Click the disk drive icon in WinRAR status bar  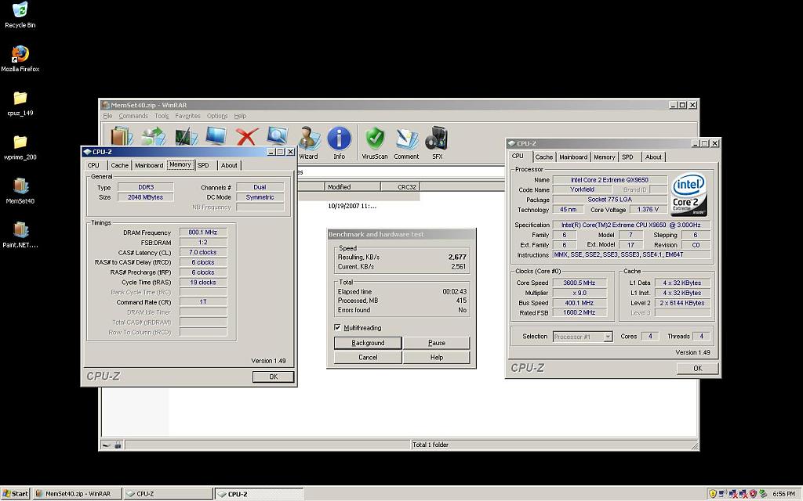point(106,445)
